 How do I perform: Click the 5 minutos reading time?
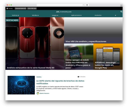(82, 77)
